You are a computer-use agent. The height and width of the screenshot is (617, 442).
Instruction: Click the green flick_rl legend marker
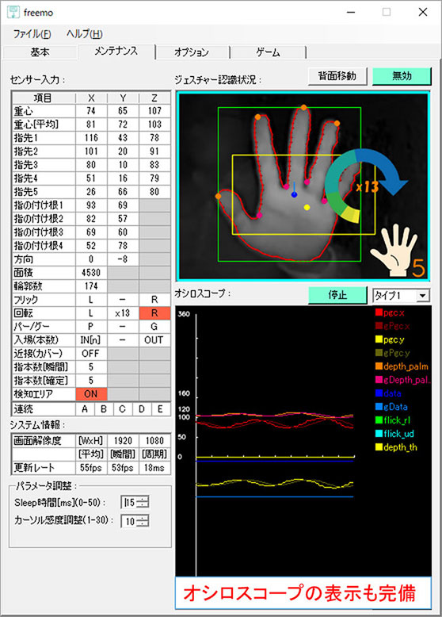pyautogui.click(x=379, y=420)
